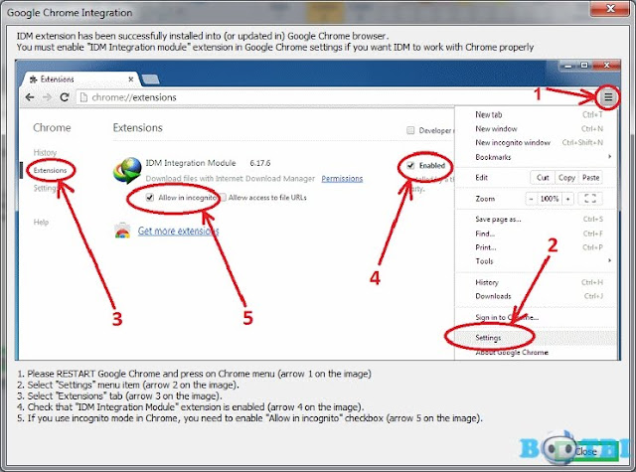Expand the Bookmarks submenu arrow

pyautogui.click(x=609, y=157)
